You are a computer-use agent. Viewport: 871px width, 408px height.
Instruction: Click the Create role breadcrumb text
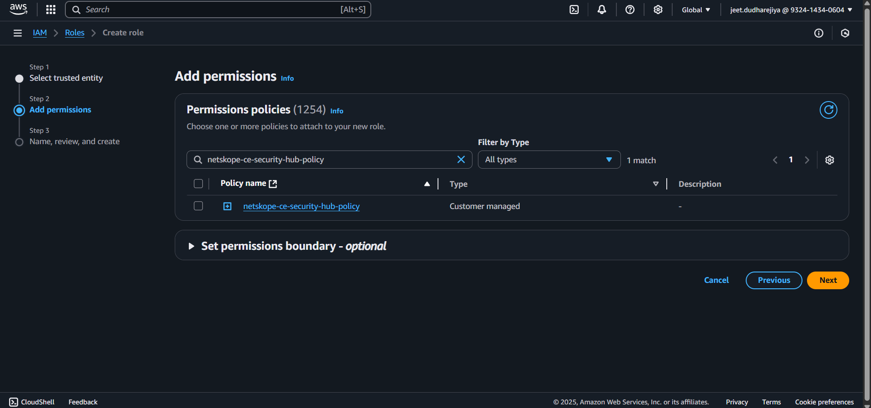tap(123, 33)
